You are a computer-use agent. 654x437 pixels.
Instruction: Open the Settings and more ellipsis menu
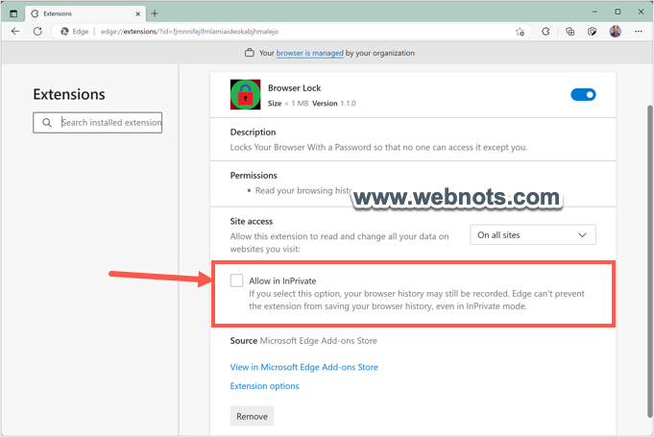coord(638,31)
